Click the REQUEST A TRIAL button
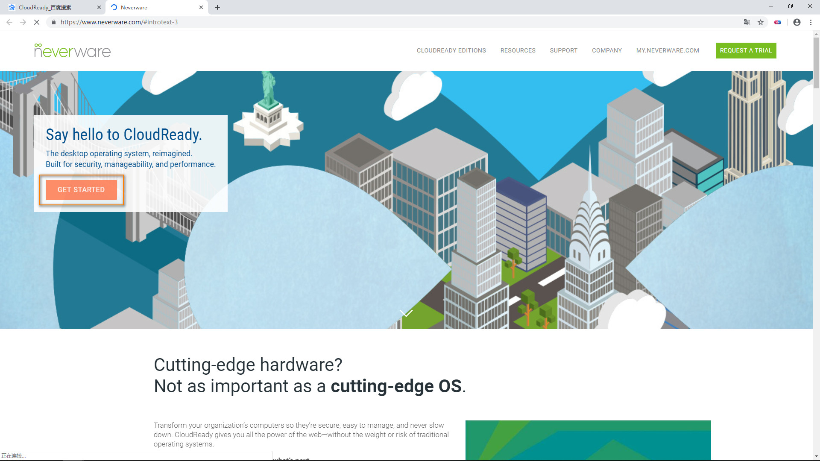 click(x=746, y=50)
